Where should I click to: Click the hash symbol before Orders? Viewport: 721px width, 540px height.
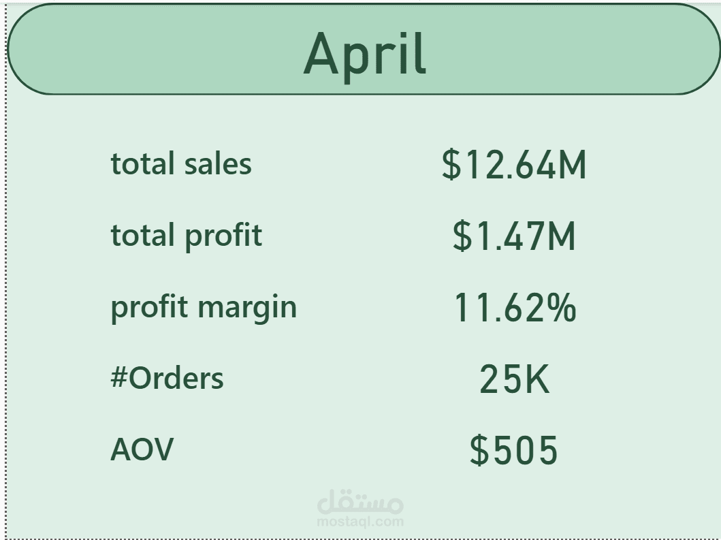[x=118, y=378]
